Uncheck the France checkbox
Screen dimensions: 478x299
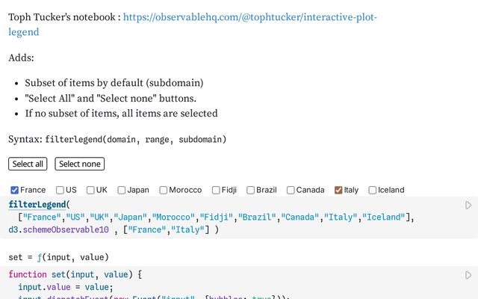(x=14, y=190)
